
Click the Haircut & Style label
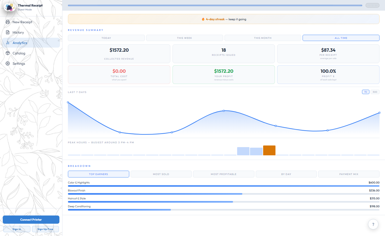click(x=77, y=198)
